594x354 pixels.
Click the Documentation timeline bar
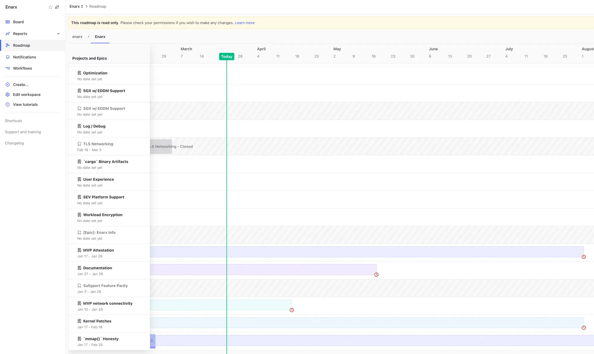coord(263,269)
